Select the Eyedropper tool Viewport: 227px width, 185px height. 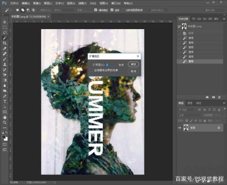5,48
